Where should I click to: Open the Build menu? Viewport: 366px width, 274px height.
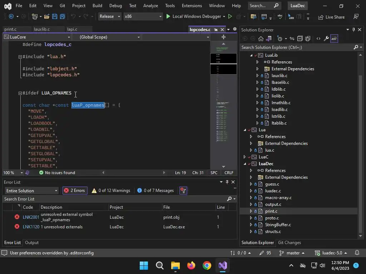(97, 6)
